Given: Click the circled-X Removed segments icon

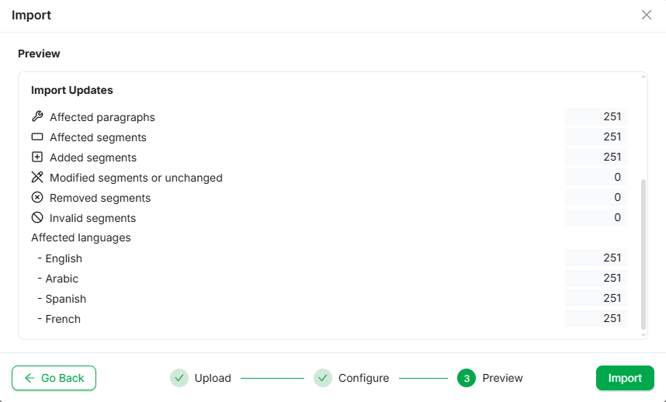Looking at the screenshot, I should [x=37, y=198].
